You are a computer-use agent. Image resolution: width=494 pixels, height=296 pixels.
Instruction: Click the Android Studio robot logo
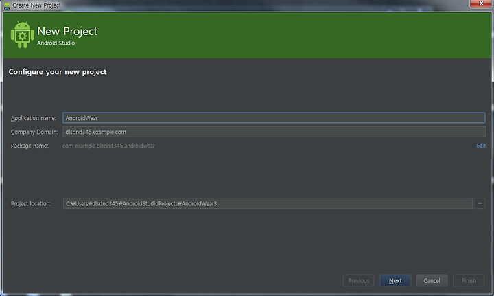tap(22, 34)
